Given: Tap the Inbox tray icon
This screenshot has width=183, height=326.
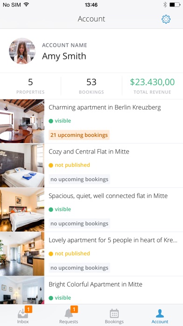Looking at the screenshot, I should (x=22, y=314).
